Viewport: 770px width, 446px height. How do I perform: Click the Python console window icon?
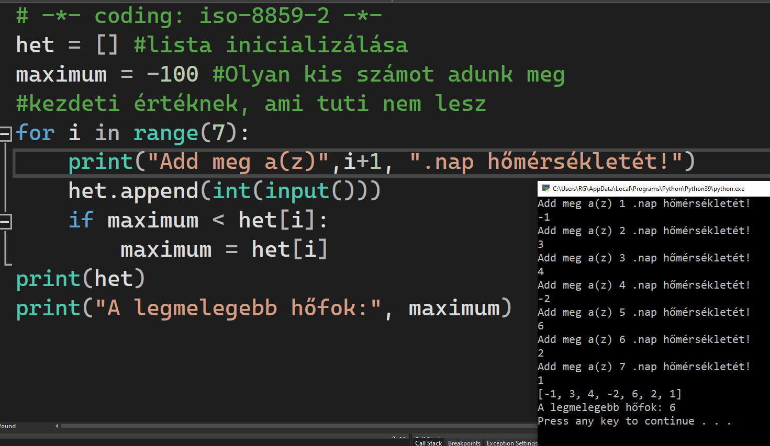(545, 189)
